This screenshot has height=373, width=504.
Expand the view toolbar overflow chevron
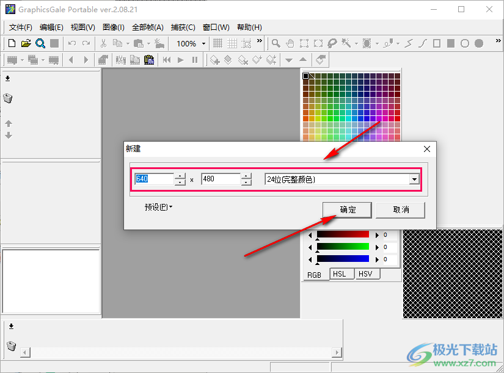260,41
